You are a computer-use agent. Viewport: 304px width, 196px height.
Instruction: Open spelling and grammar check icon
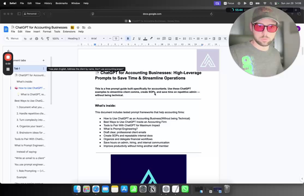pyautogui.click(x=42, y=38)
